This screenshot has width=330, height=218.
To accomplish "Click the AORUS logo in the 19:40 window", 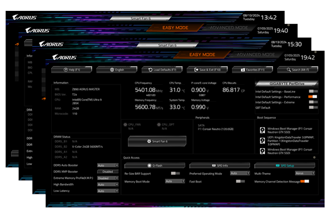I will [x=38, y=31].
